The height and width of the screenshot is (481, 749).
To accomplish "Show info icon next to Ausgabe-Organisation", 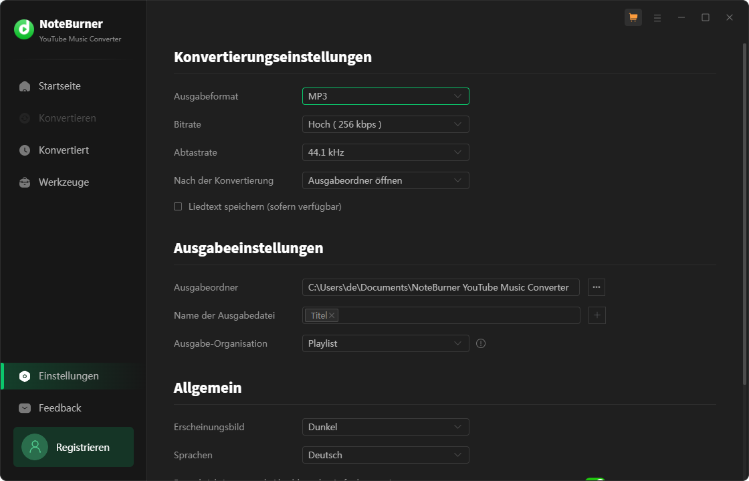I will coord(481,343).
